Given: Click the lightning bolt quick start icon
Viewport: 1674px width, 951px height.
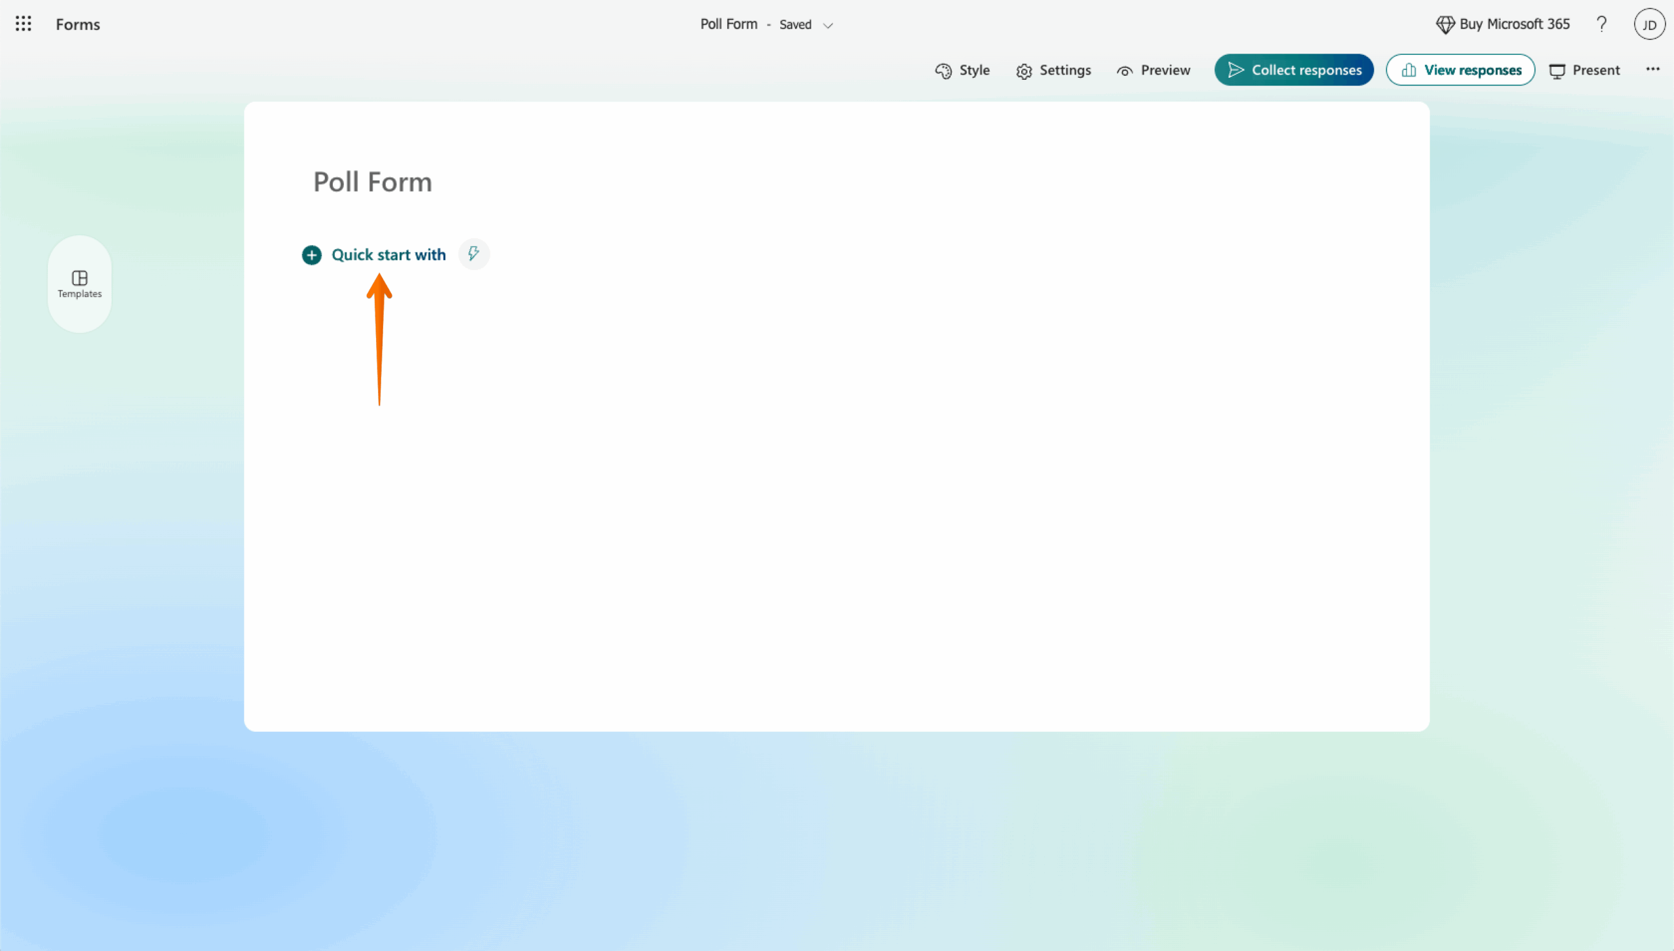Looking at the screenshot, I should pyautogui.click(x=473, y=254).
